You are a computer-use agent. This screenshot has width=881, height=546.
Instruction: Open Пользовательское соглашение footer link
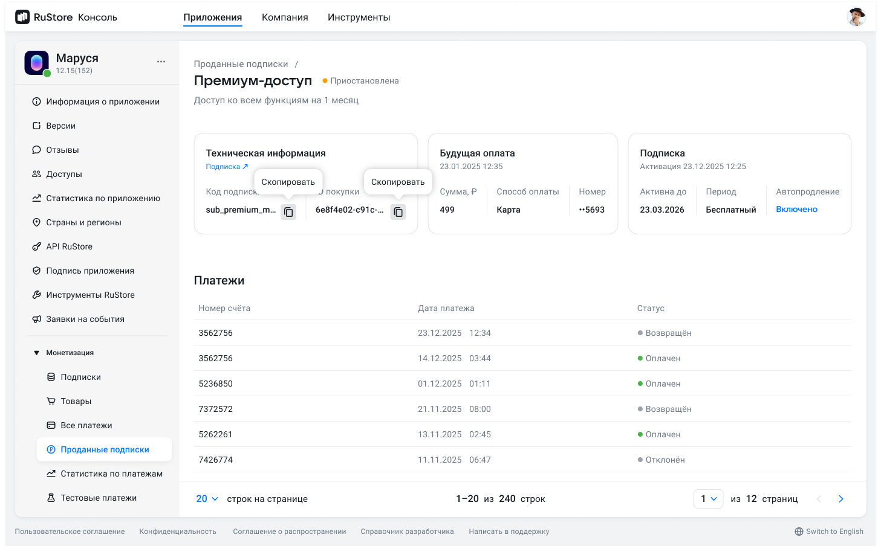(70, 532)
